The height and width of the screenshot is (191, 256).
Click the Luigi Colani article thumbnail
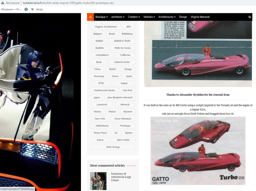[x=98, y=181]
